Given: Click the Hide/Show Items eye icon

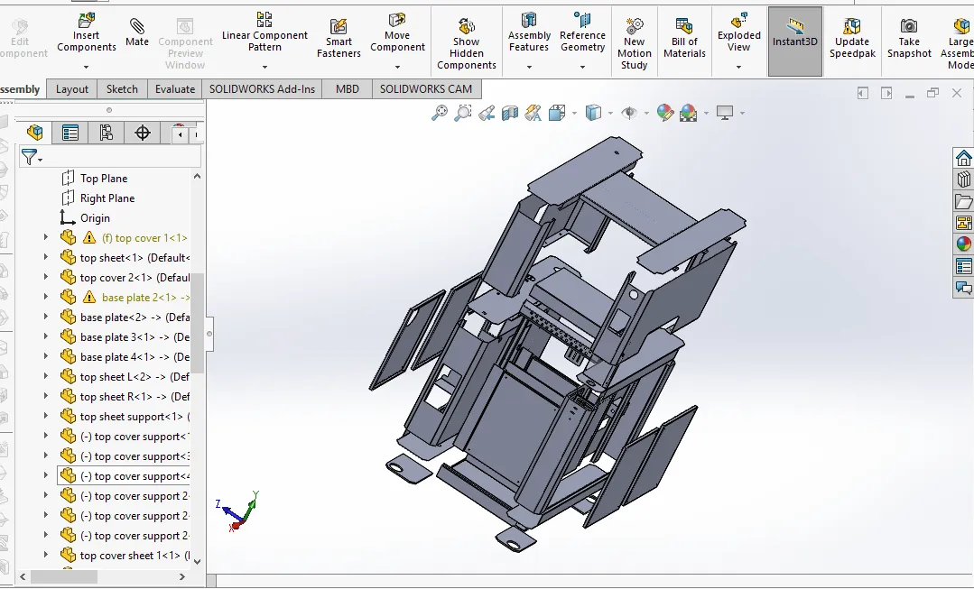Looking at the screenshot, I should 630,113.
